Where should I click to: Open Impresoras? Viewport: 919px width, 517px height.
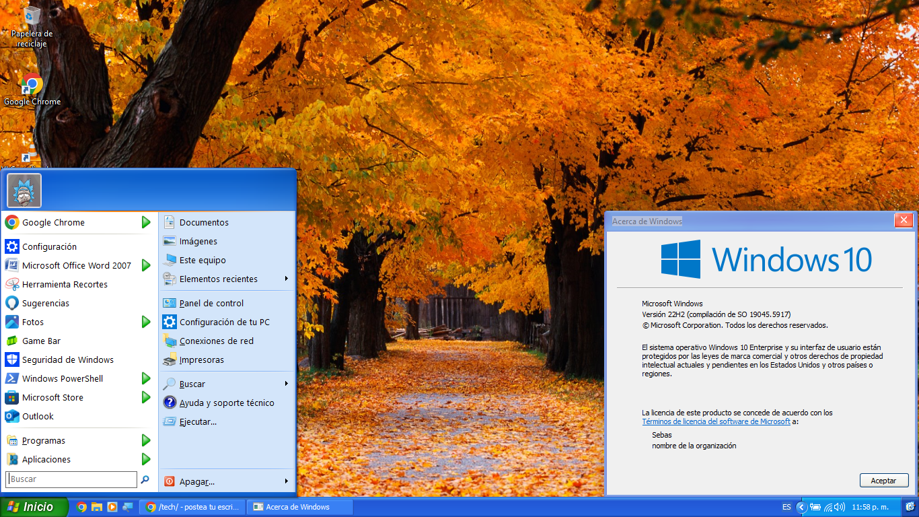click(x=227, y=359)
